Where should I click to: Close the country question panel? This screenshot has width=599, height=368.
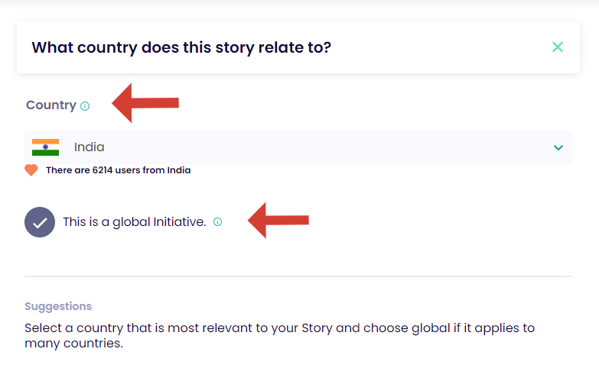[558, 47]
